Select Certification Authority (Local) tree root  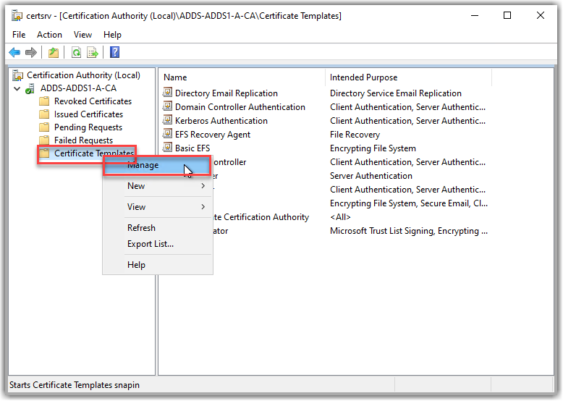tap(83, 75)
